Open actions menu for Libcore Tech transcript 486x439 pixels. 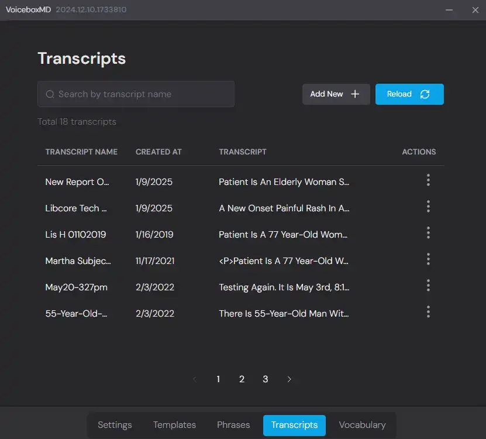[x=428, y=207]
